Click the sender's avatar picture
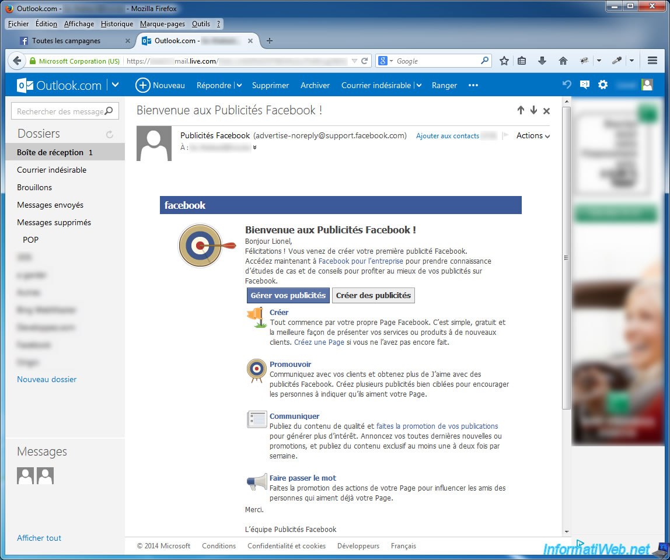The width and height of the screenshot is (670, 560). pos(154,143)
